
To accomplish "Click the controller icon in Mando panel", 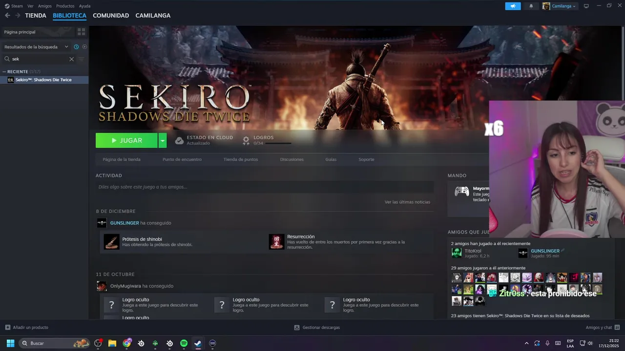I will (462, 191).
